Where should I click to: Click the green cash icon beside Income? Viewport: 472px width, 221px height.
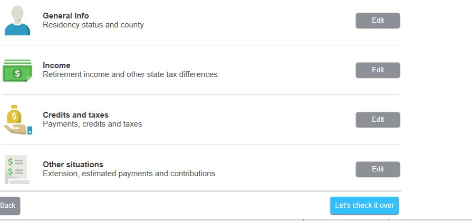[17, 70]
